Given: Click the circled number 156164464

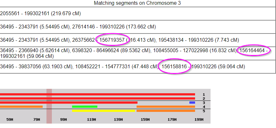Looking at the screenshot, I should point(254,51).
